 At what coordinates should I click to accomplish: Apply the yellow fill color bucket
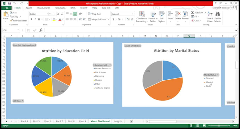[54, 19]
